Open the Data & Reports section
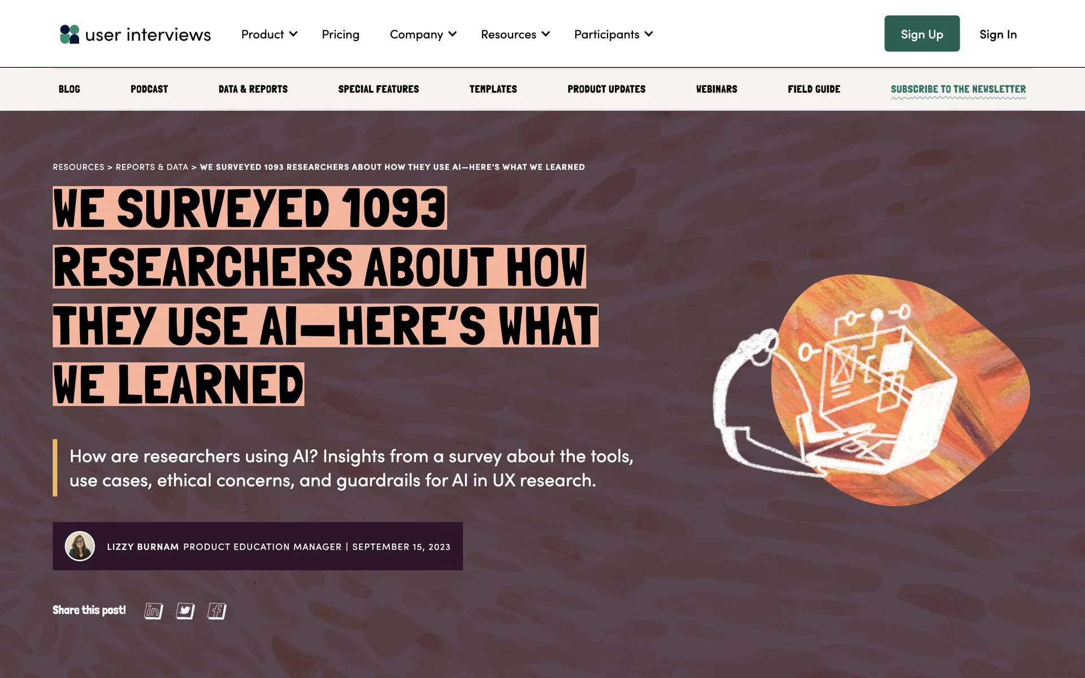Screen dimensions: 1085x678 coord(253,89)
